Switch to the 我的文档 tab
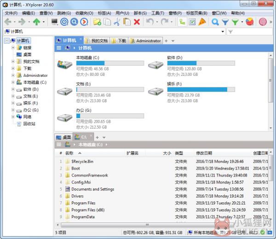Screen dimensions: 276x239 click(x=97, y=41)
